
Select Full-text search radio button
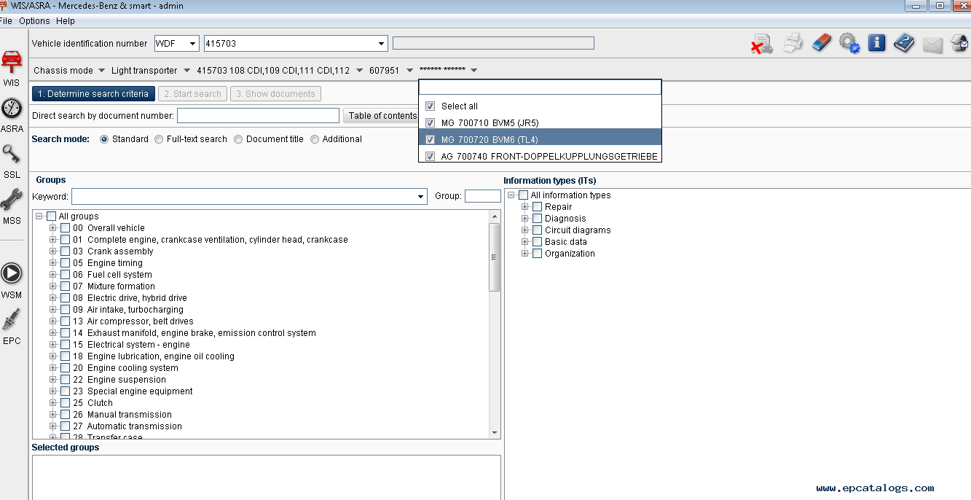(x=159, y=139)
